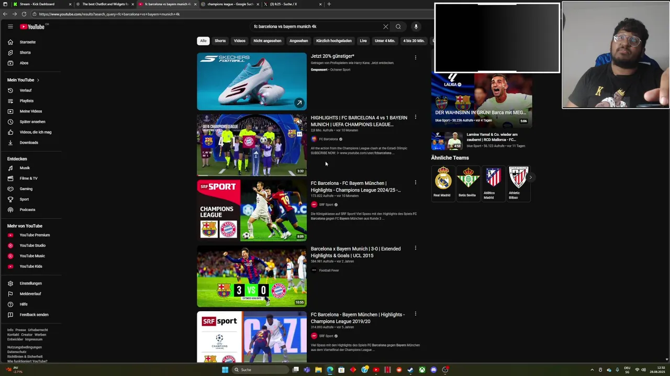
Task: Open three-dot menu for Champions League 2019/20 video
Action: tap(416, 314)
